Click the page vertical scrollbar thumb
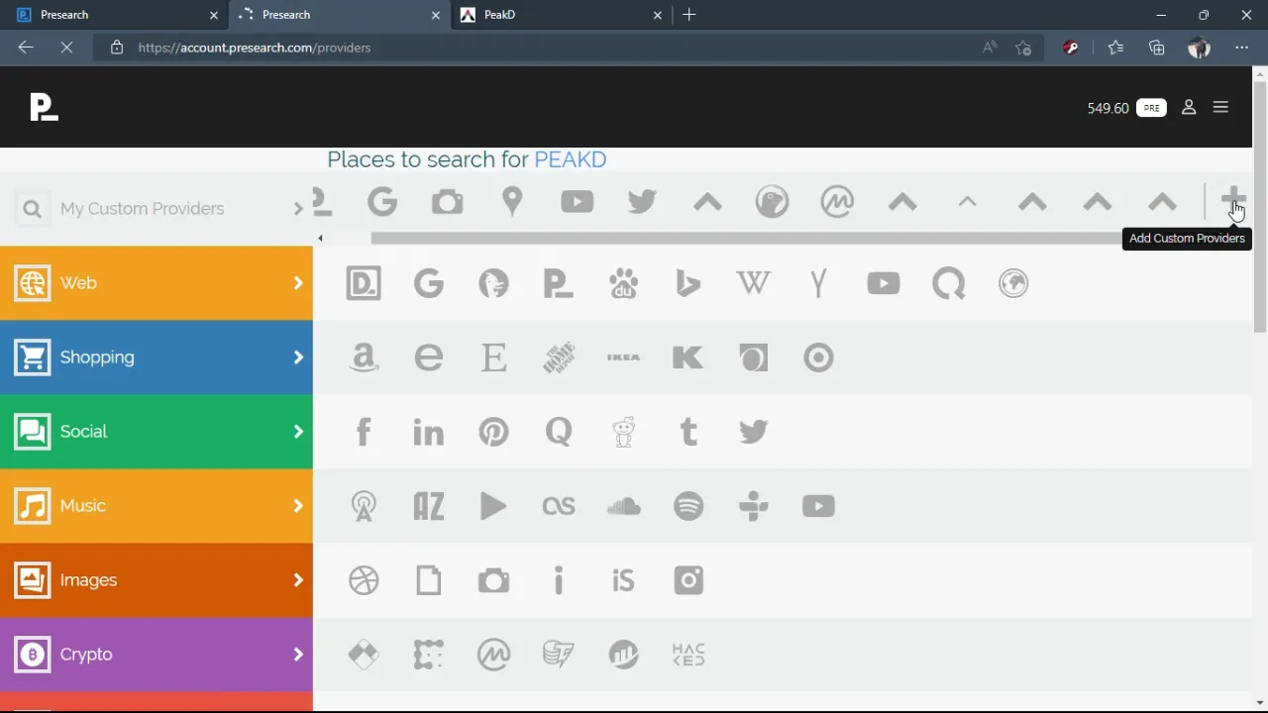 point(1260,205)
